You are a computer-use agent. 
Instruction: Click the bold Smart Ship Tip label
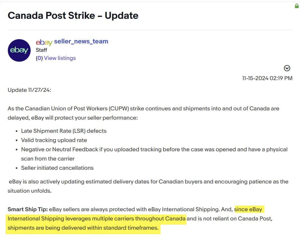click(x=28, y=209)
